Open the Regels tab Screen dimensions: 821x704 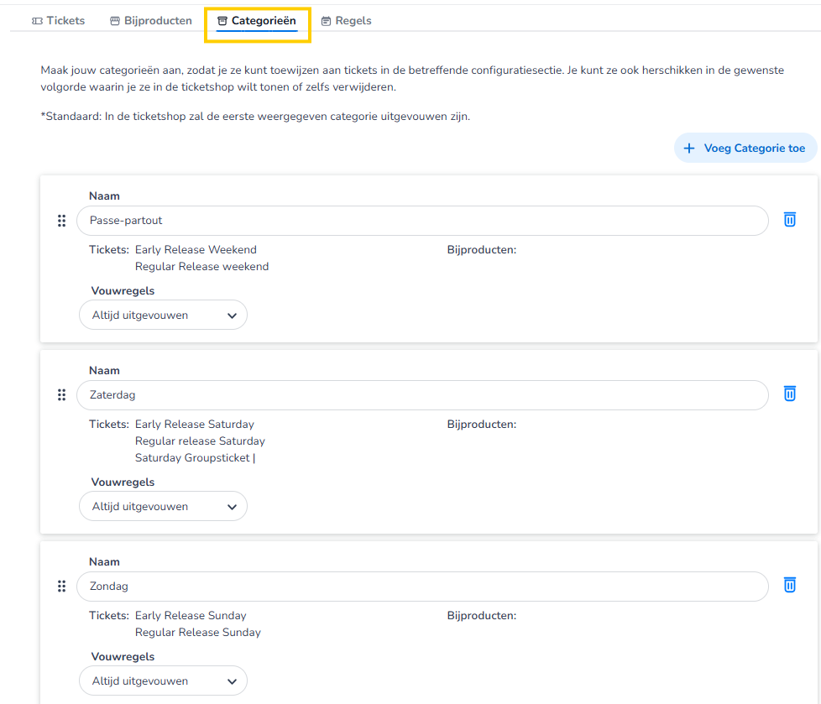[346, 21]
